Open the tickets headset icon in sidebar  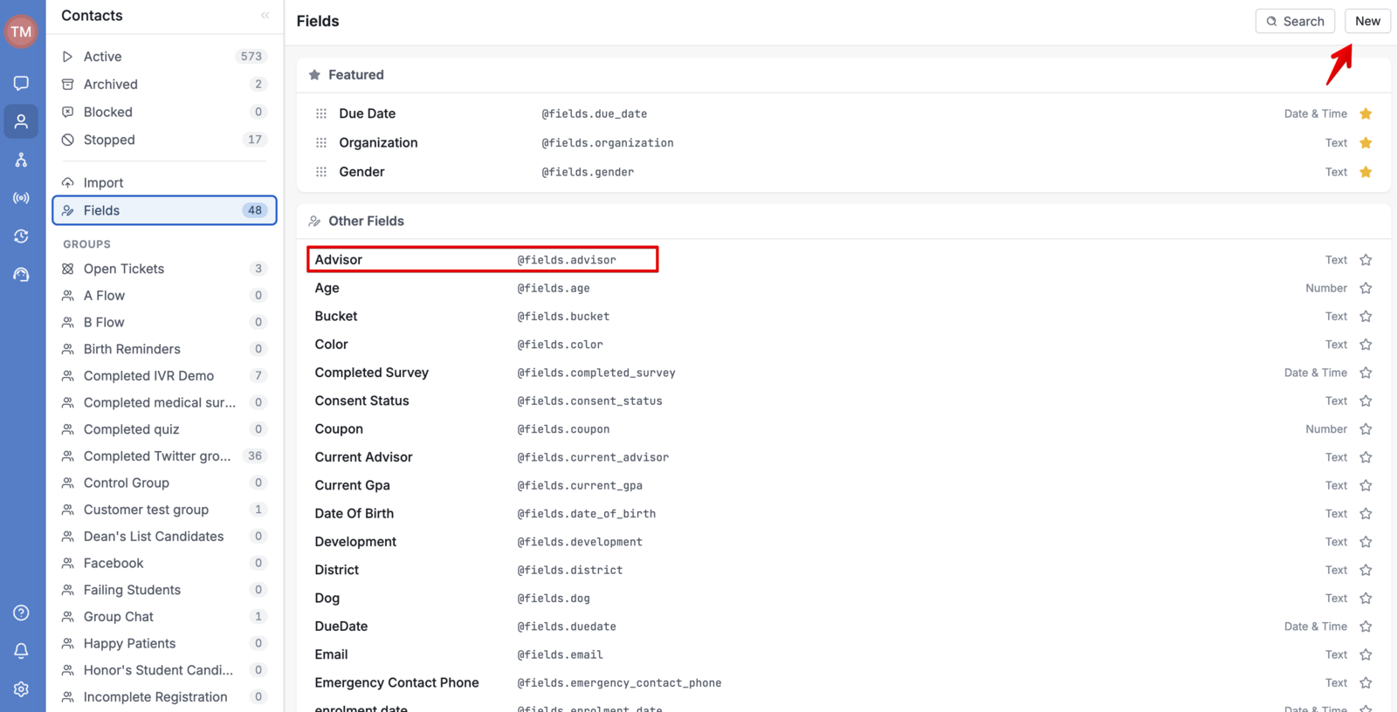point(21,275)
